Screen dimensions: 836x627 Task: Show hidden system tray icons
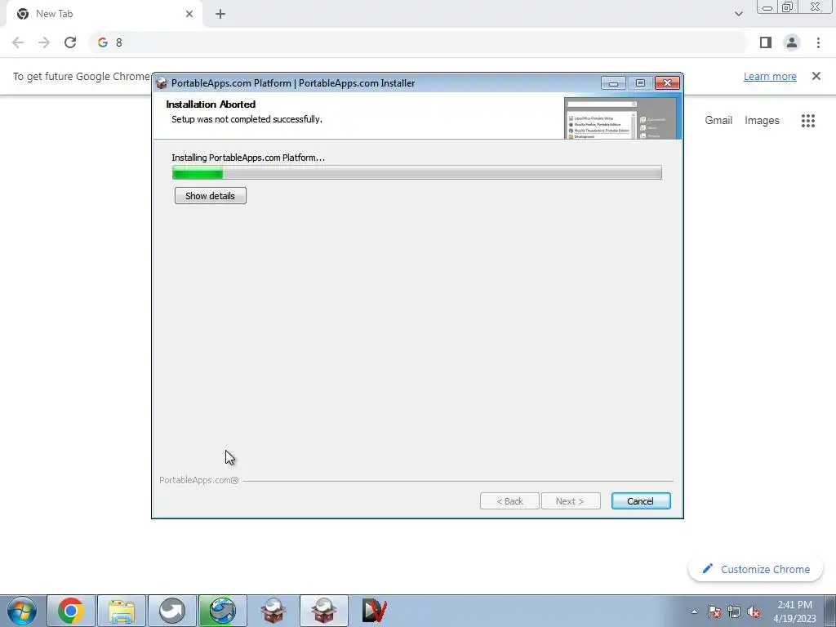click(694, 611)
